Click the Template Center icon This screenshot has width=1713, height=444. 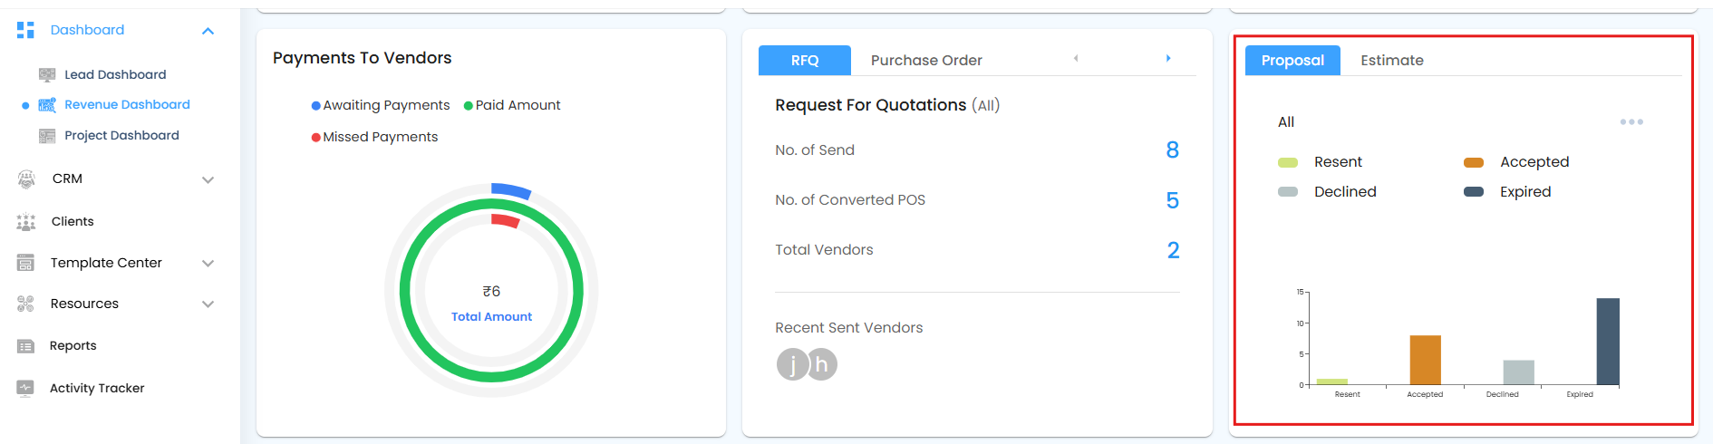[x=25, y=263]
